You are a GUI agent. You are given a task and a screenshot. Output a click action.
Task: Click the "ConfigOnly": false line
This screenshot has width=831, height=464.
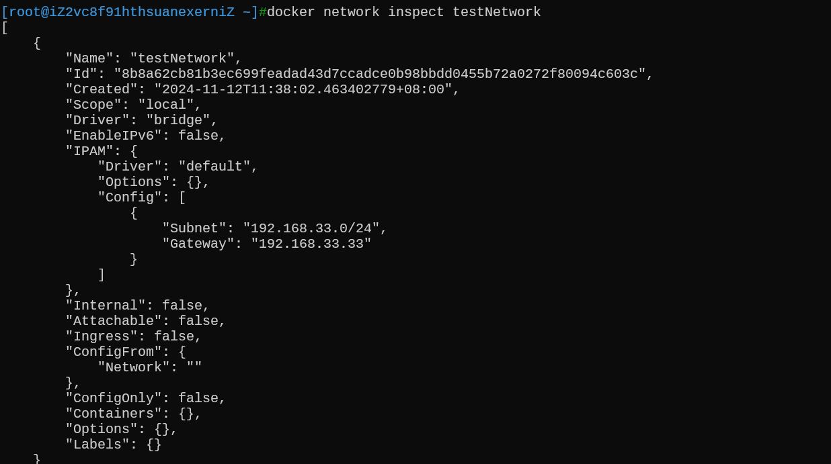(145, 398)
